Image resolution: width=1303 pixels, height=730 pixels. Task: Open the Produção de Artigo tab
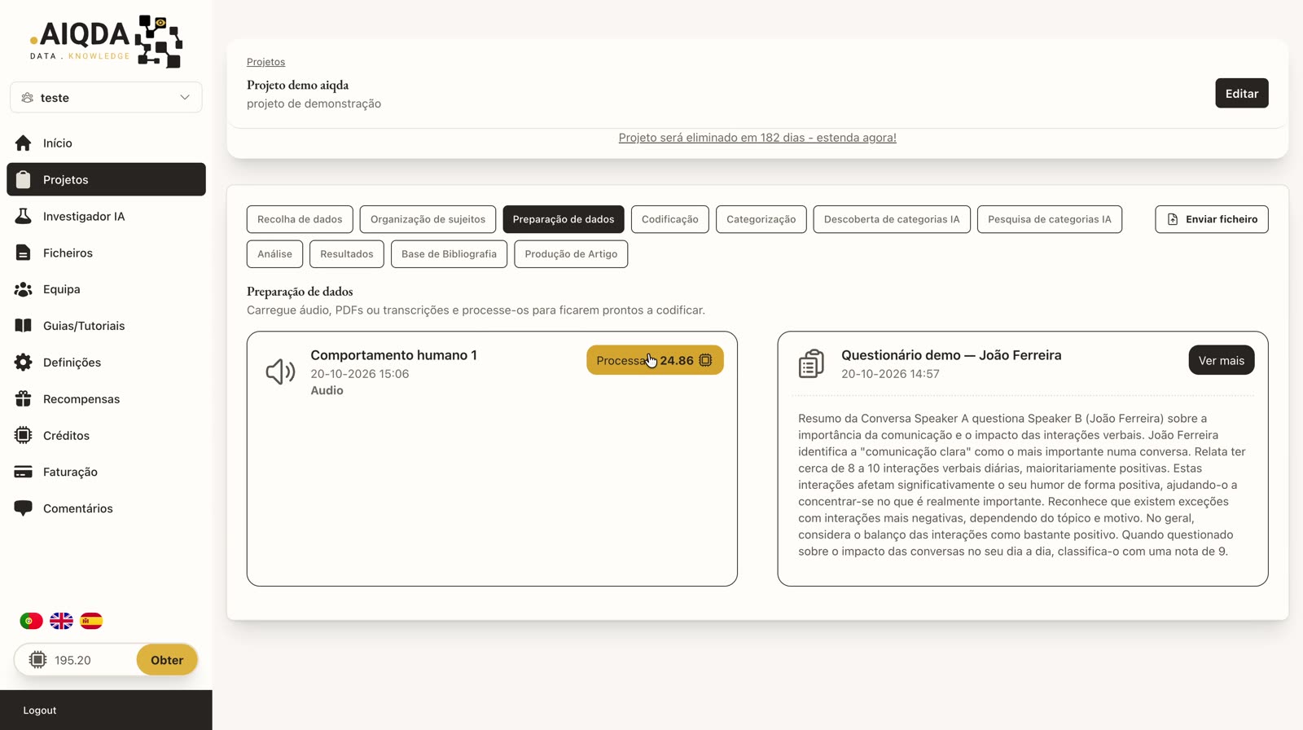(x=571, y=254)
